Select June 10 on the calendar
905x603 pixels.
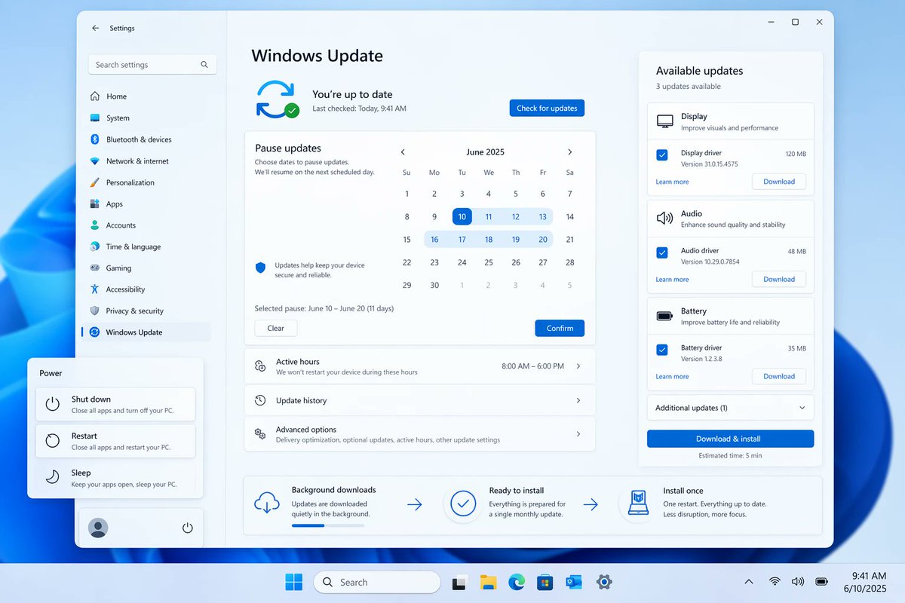[x=462, y=216]
